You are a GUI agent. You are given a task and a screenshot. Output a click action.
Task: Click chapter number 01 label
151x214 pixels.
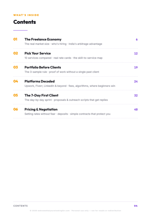[x=15, y=39]
